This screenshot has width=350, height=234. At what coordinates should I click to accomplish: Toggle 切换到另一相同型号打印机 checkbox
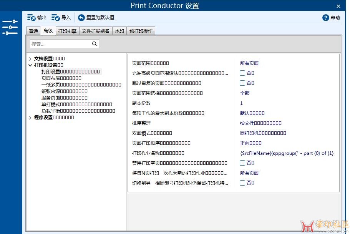pyautogui.click(x=242, y=183)
